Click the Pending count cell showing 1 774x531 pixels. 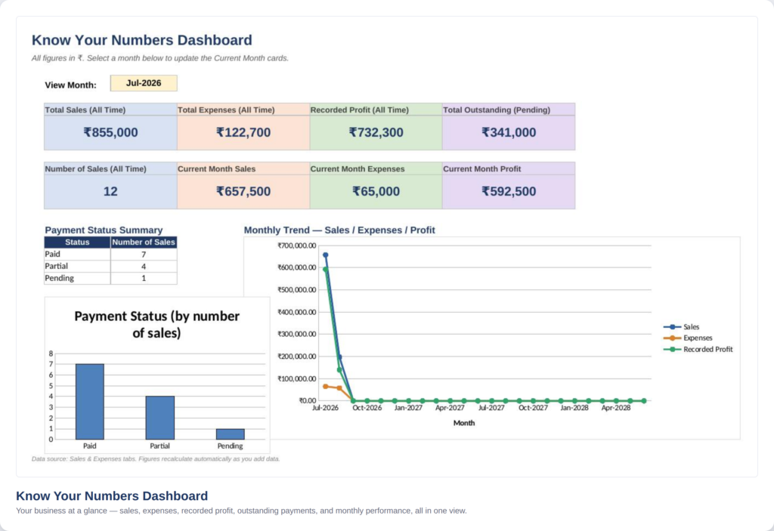tap(144, 278)
